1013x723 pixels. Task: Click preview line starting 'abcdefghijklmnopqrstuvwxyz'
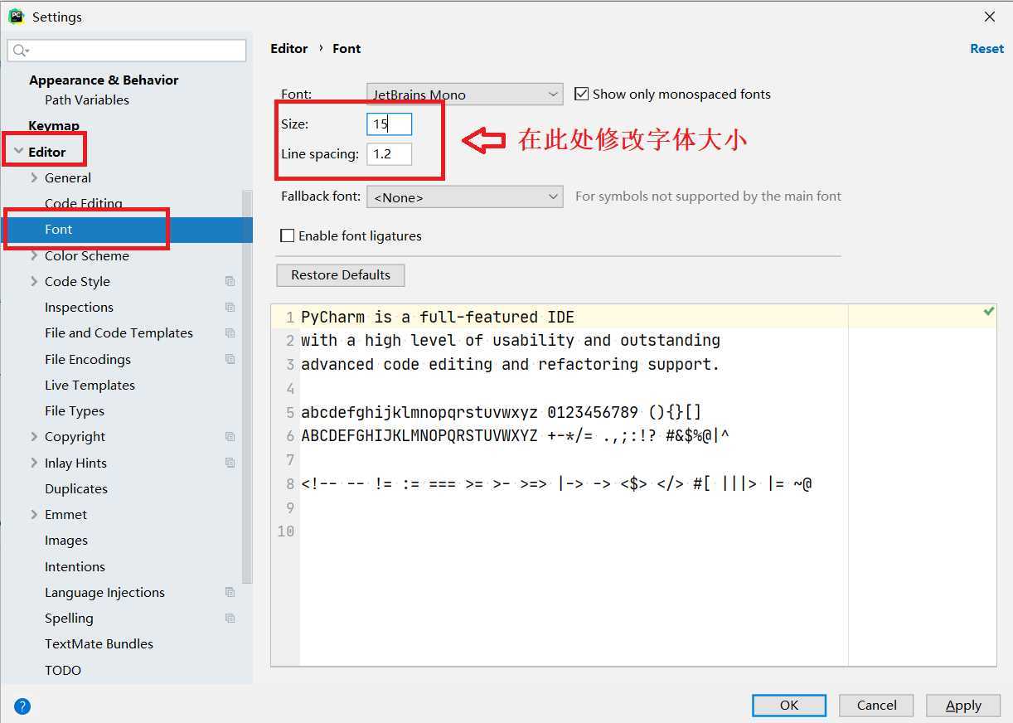[502, 412]
